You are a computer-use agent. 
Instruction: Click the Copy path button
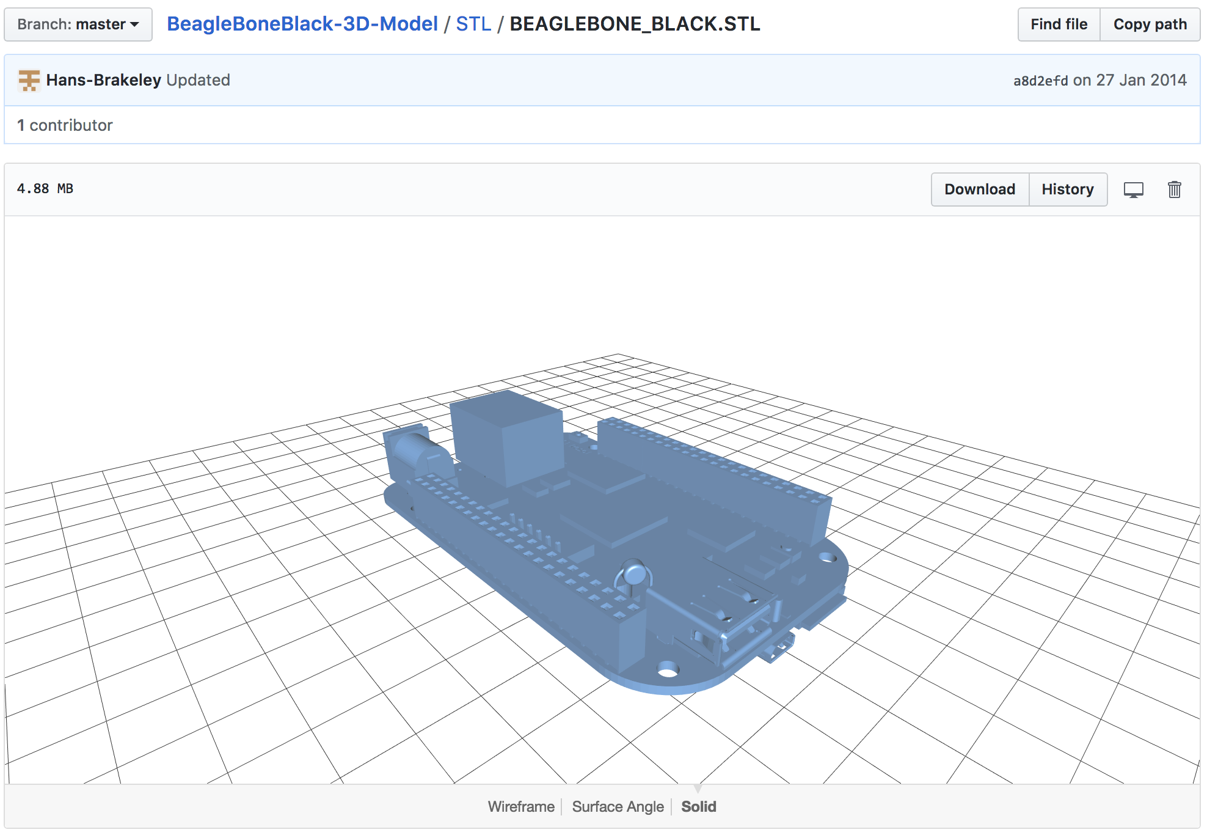1150,24
